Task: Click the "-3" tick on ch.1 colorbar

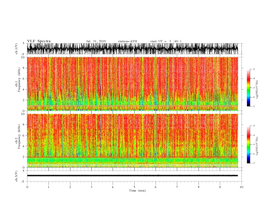Action: [253, 69]
